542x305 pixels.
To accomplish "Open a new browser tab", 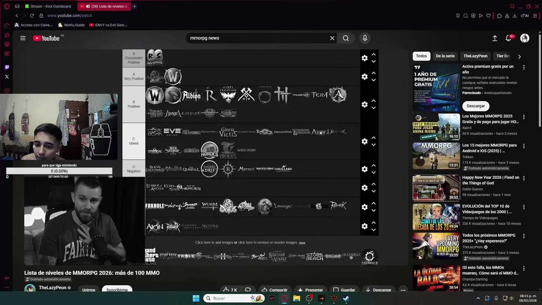I will [134, 6].
